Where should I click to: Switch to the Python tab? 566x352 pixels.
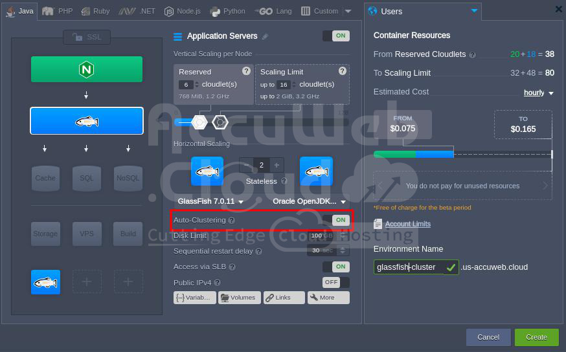pyautogui.click(x=227, y=11)
